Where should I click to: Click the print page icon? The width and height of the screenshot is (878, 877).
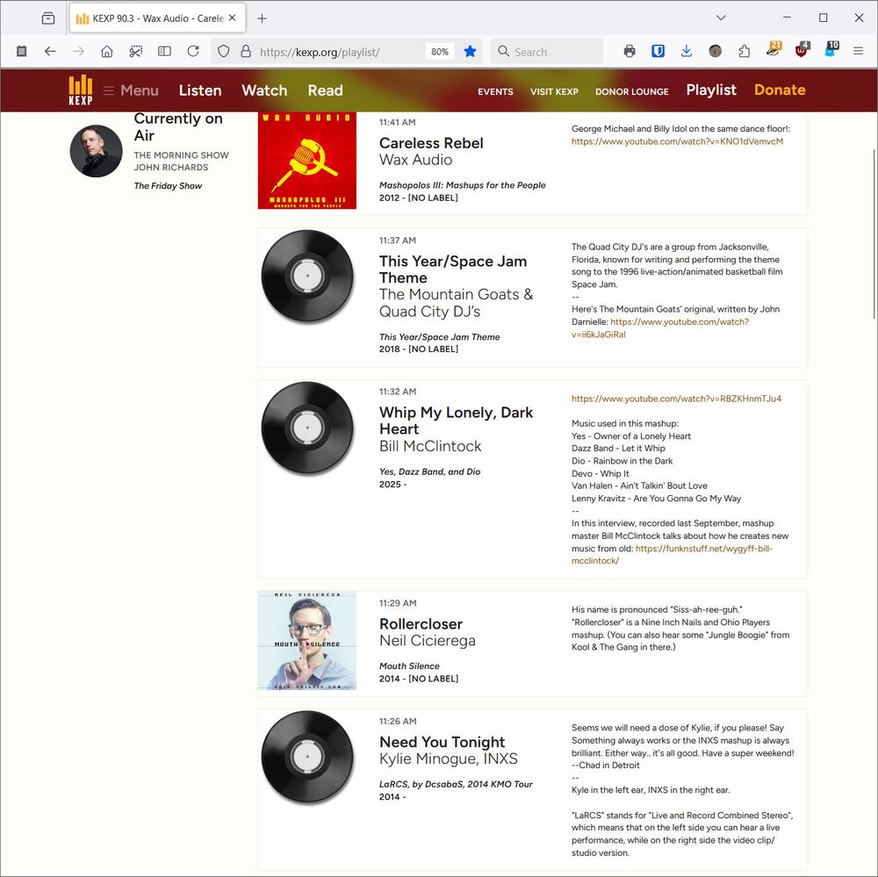[629, 51]
